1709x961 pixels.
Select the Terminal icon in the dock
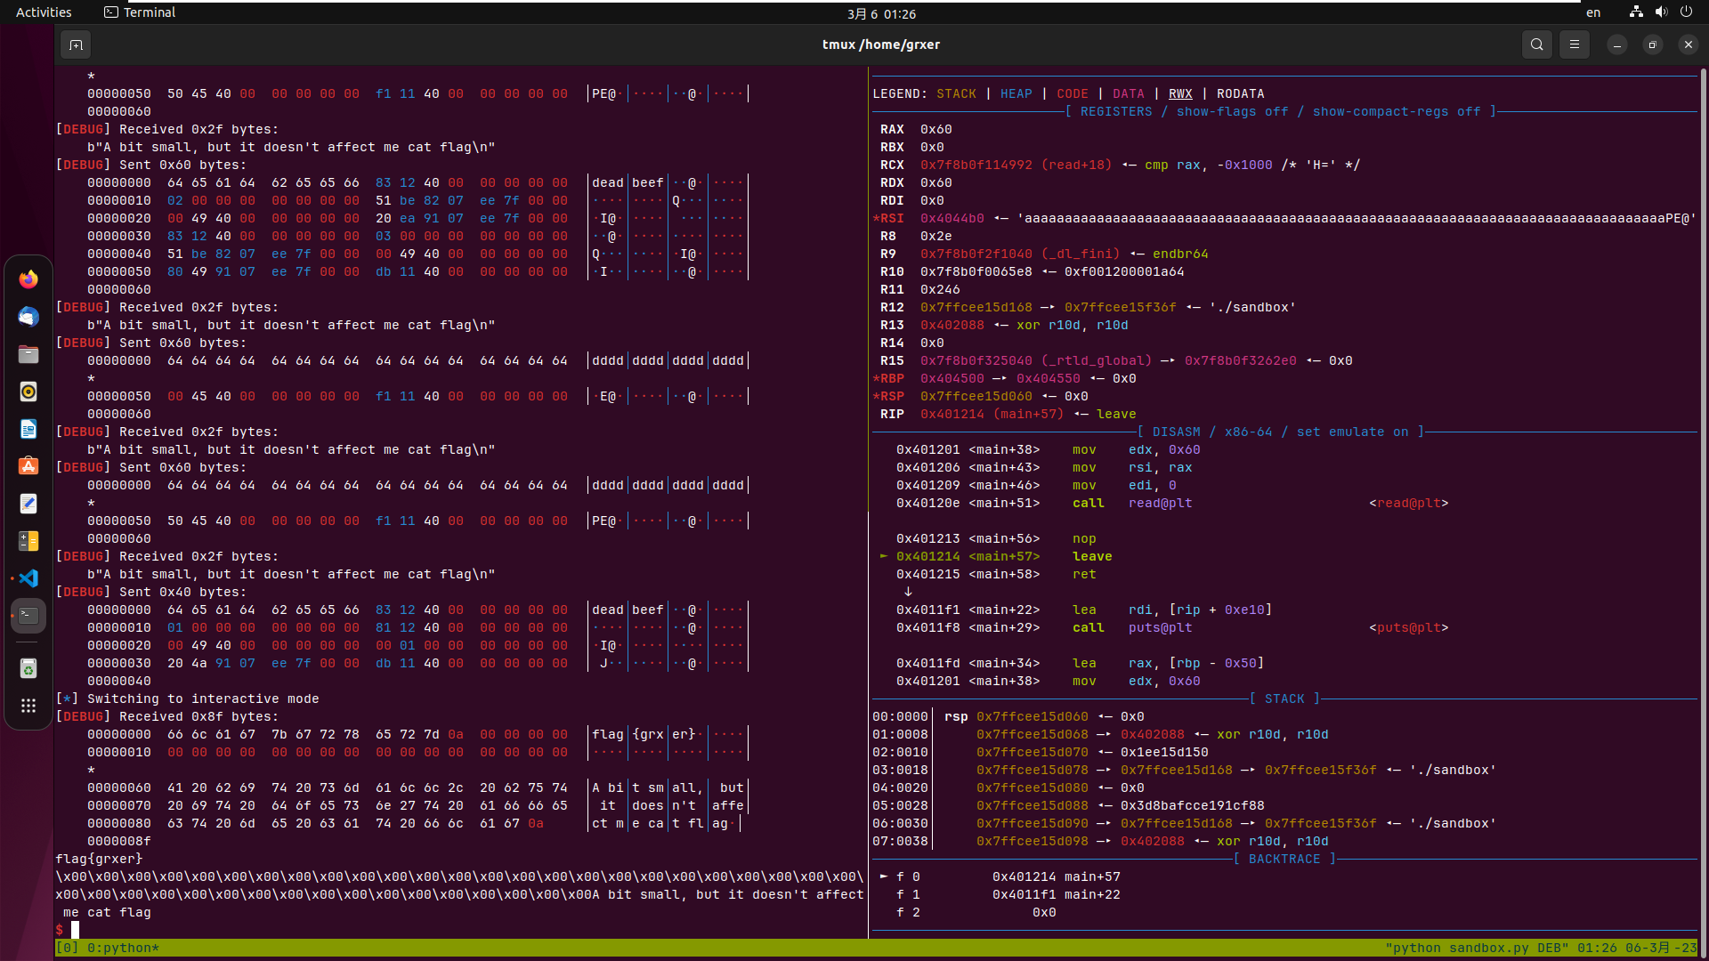point(28,616)
